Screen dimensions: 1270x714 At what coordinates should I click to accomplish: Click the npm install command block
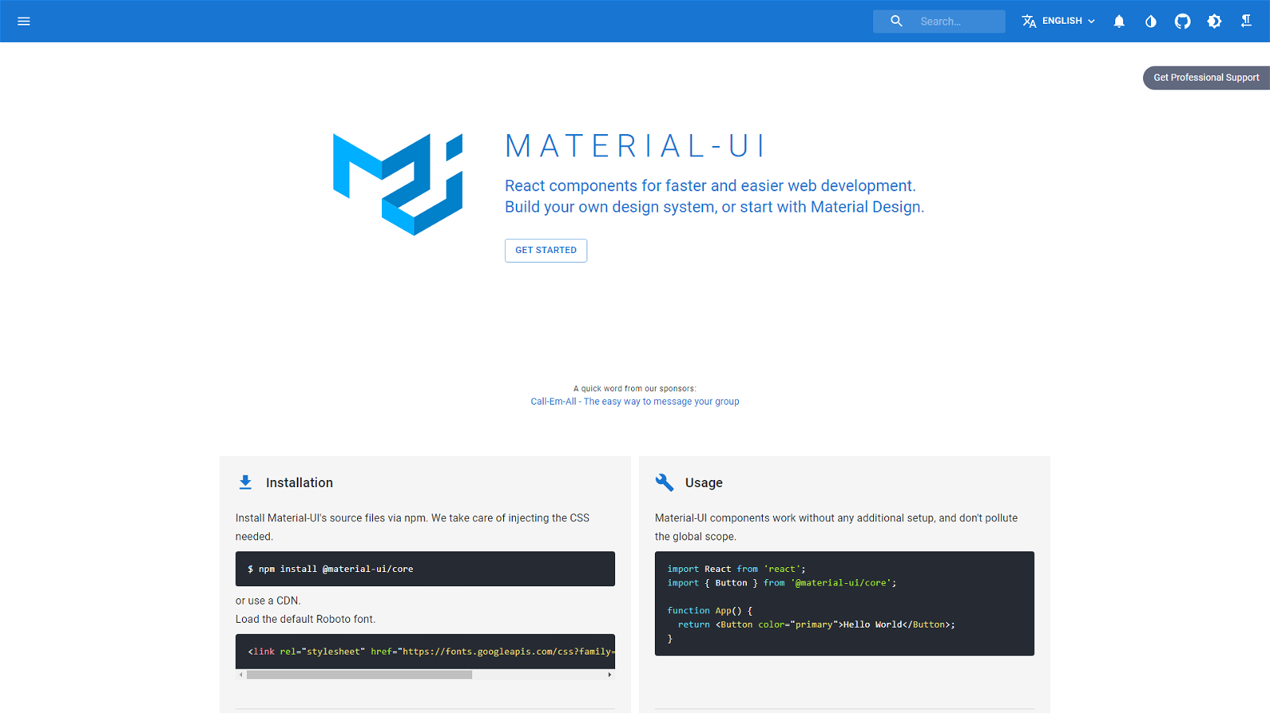pyautogui.click(x=425, y=569)
